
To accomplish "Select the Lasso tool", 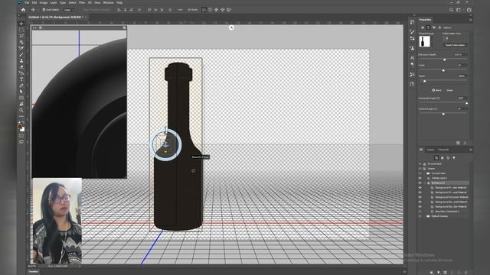I will (x=21, y=36).
